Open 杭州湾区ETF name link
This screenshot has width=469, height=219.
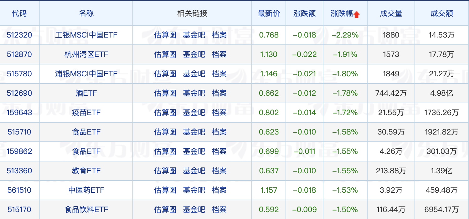(x=86, y=54)
